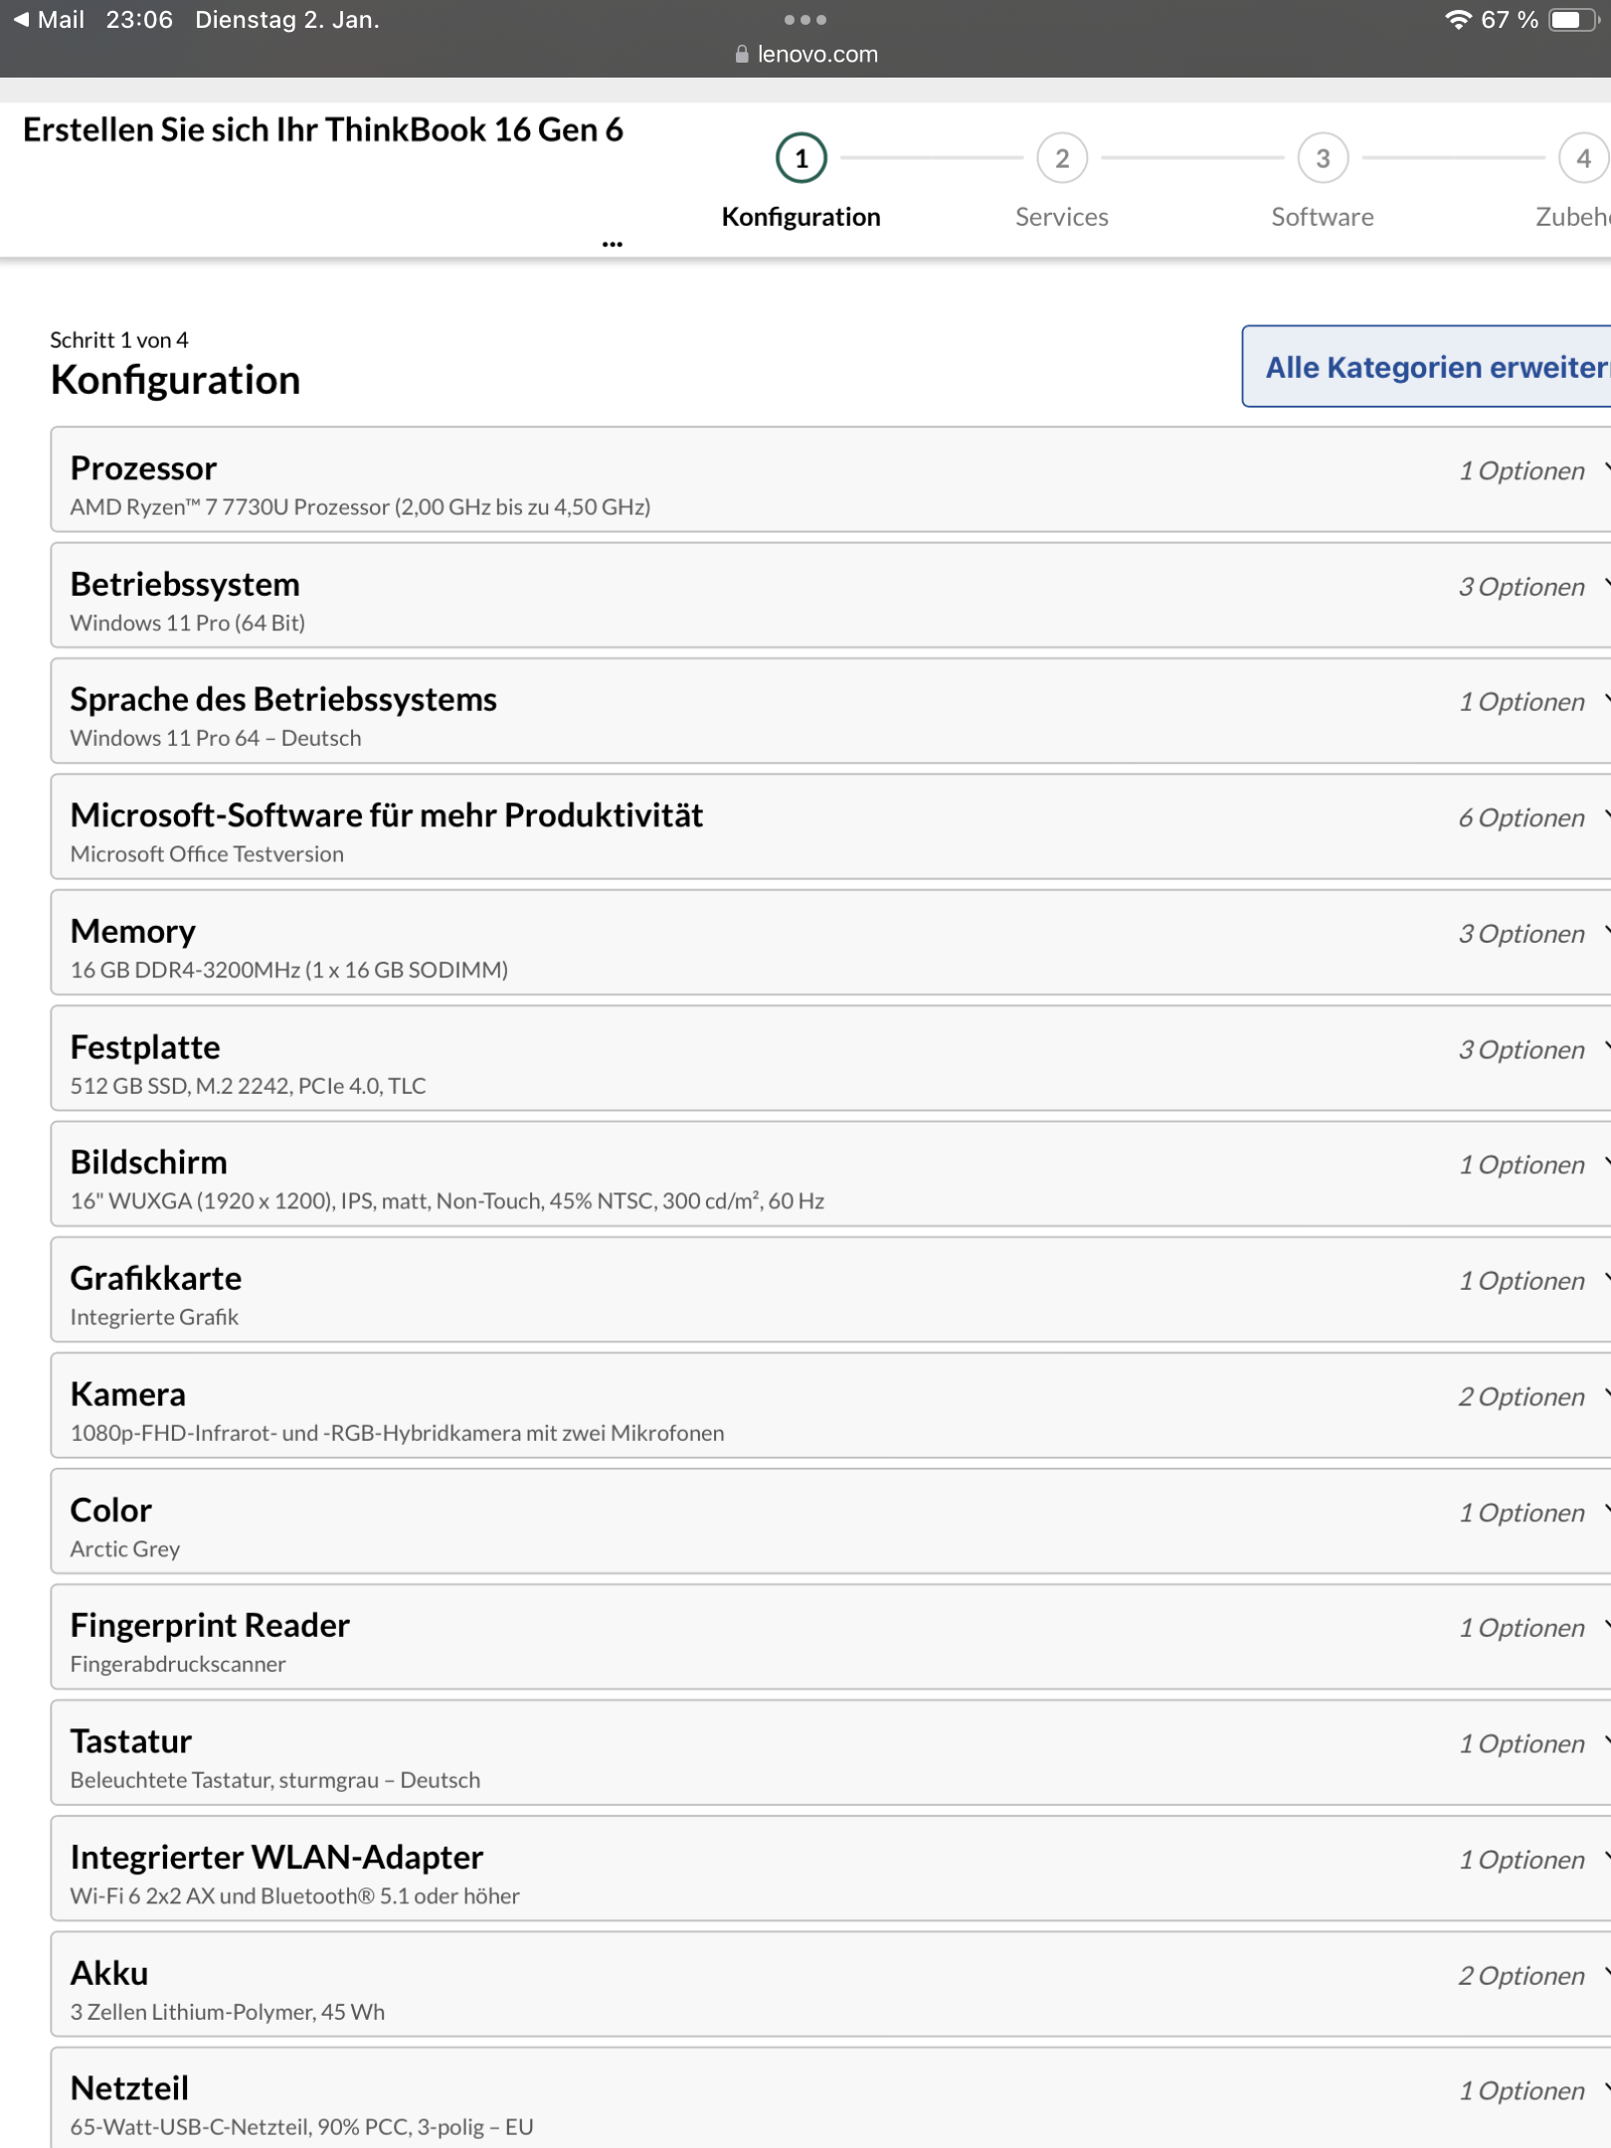Tap the lenovo.com address bar
The height and width of the screenshot is (2148, 1611).
pyautogui.click(x=805, y=55)
